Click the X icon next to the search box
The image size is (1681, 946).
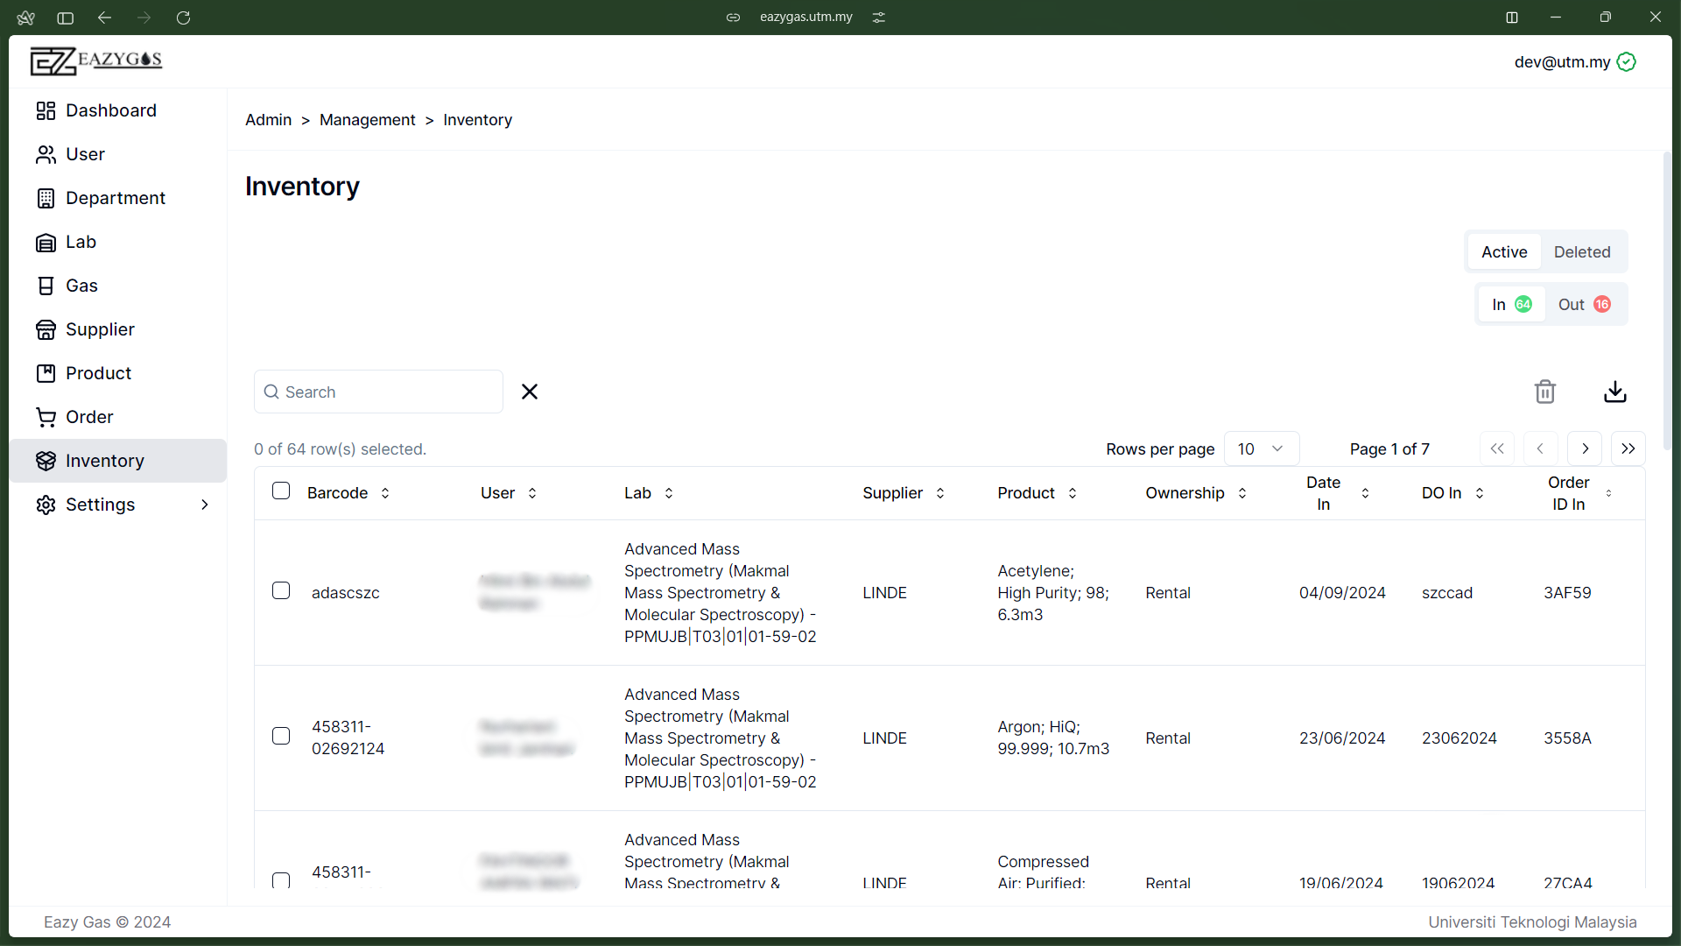pyautogui.click(x=530, y=392)
